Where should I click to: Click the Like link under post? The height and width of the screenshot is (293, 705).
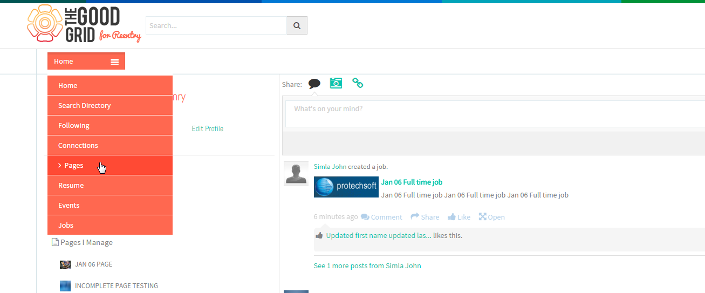pos(464,217)
